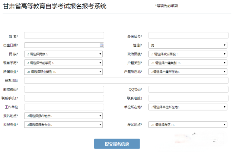Viewport: 233px width, 153px height.
Task: Open the 拟报专业 dropdown
Action: tap(64, 125)
